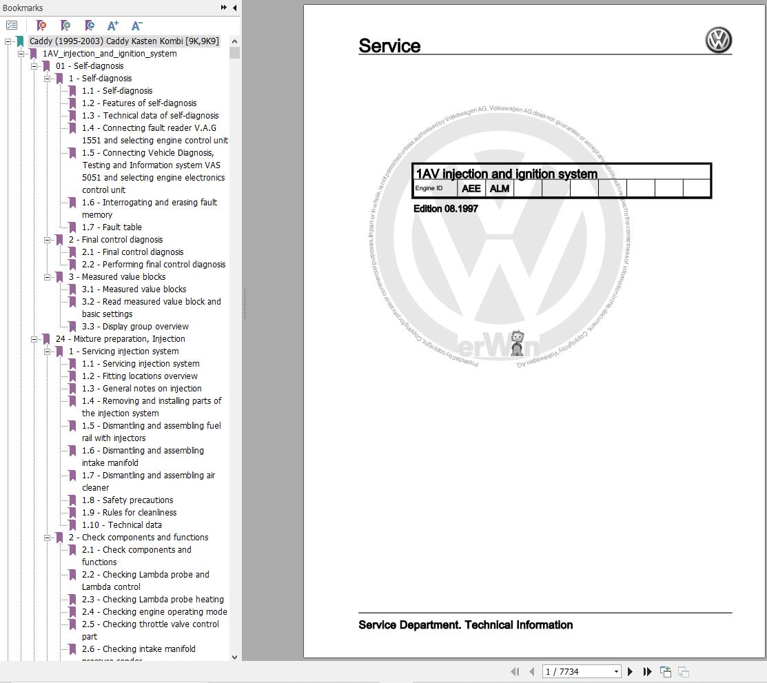Jump to last page button

647,672
